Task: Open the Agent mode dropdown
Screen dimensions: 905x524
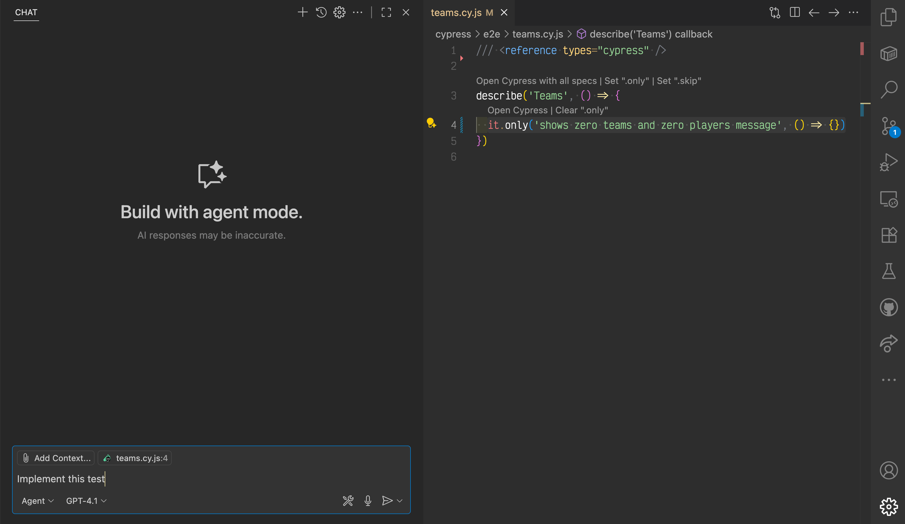Action: coord(37,501)
